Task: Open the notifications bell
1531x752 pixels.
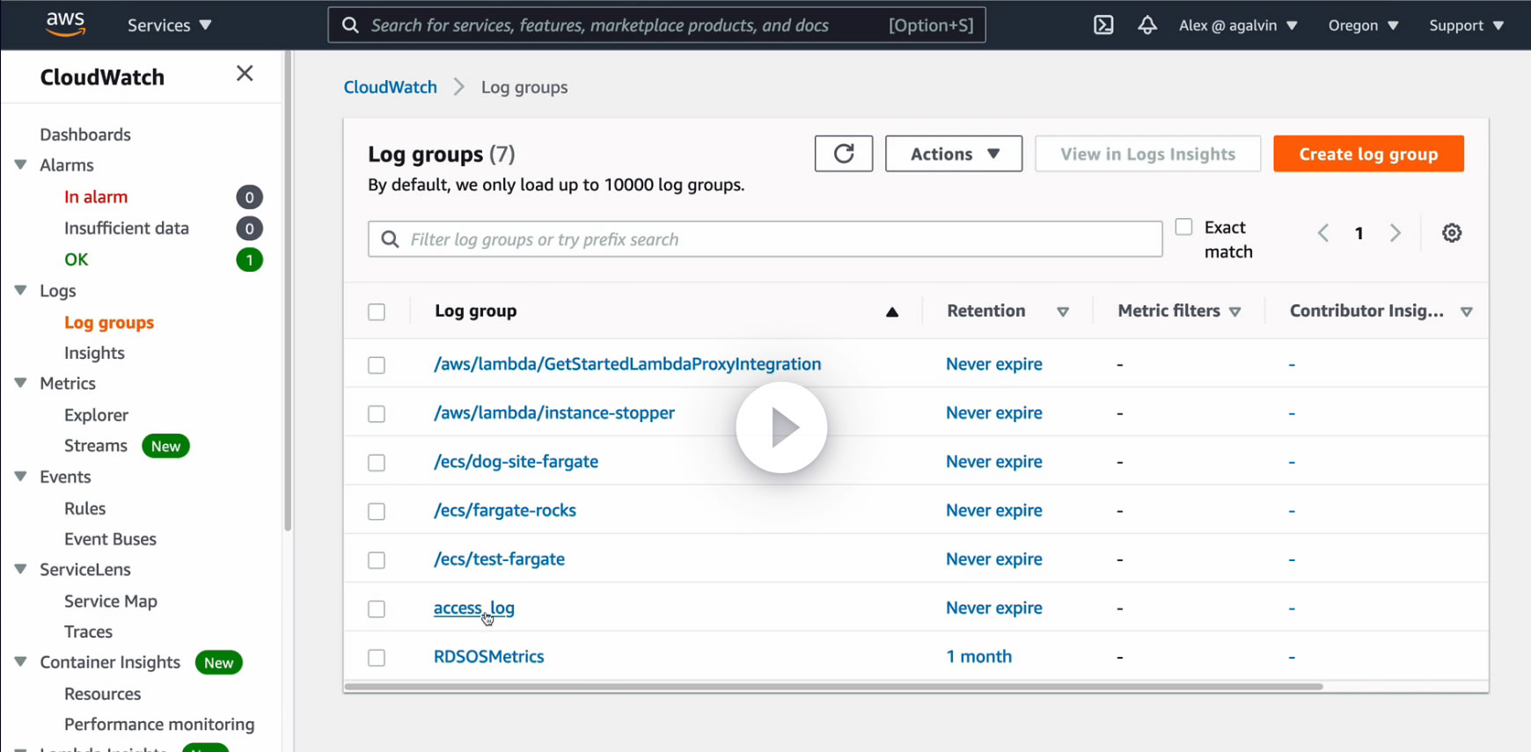Action: tap(1146, 26)
